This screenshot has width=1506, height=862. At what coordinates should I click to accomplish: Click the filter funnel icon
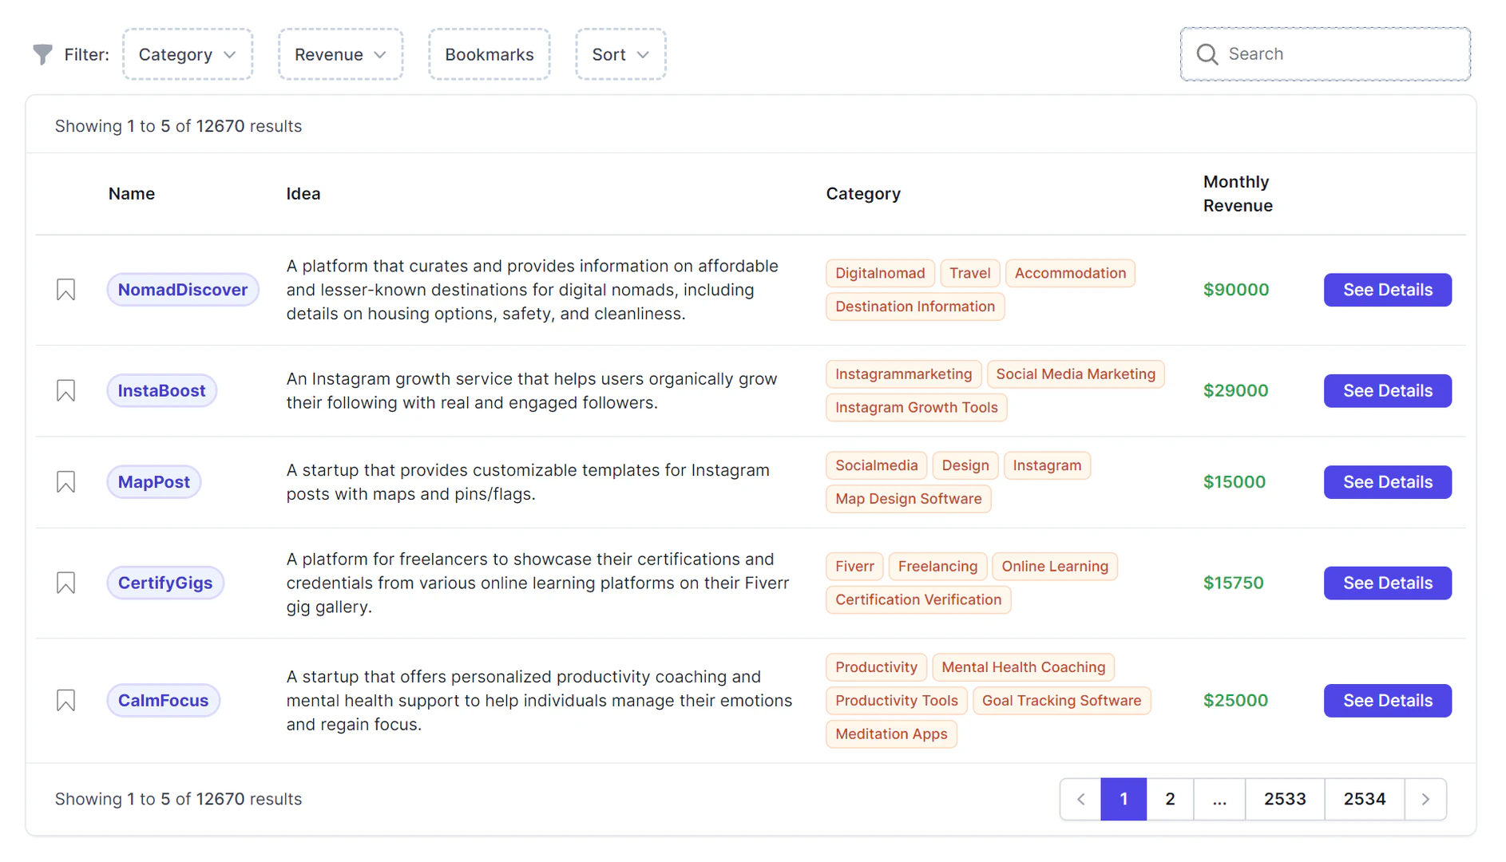(42, 54)
